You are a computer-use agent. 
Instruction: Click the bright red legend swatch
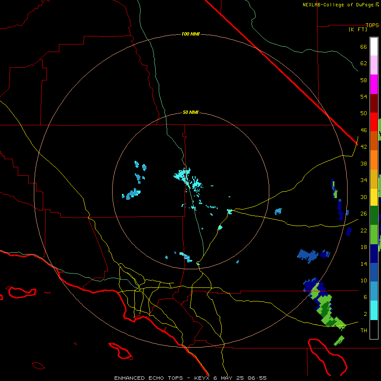[374, 122]
